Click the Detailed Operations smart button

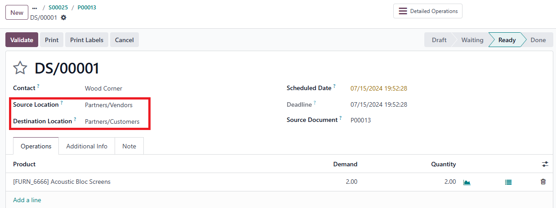[x=427, y=11]
